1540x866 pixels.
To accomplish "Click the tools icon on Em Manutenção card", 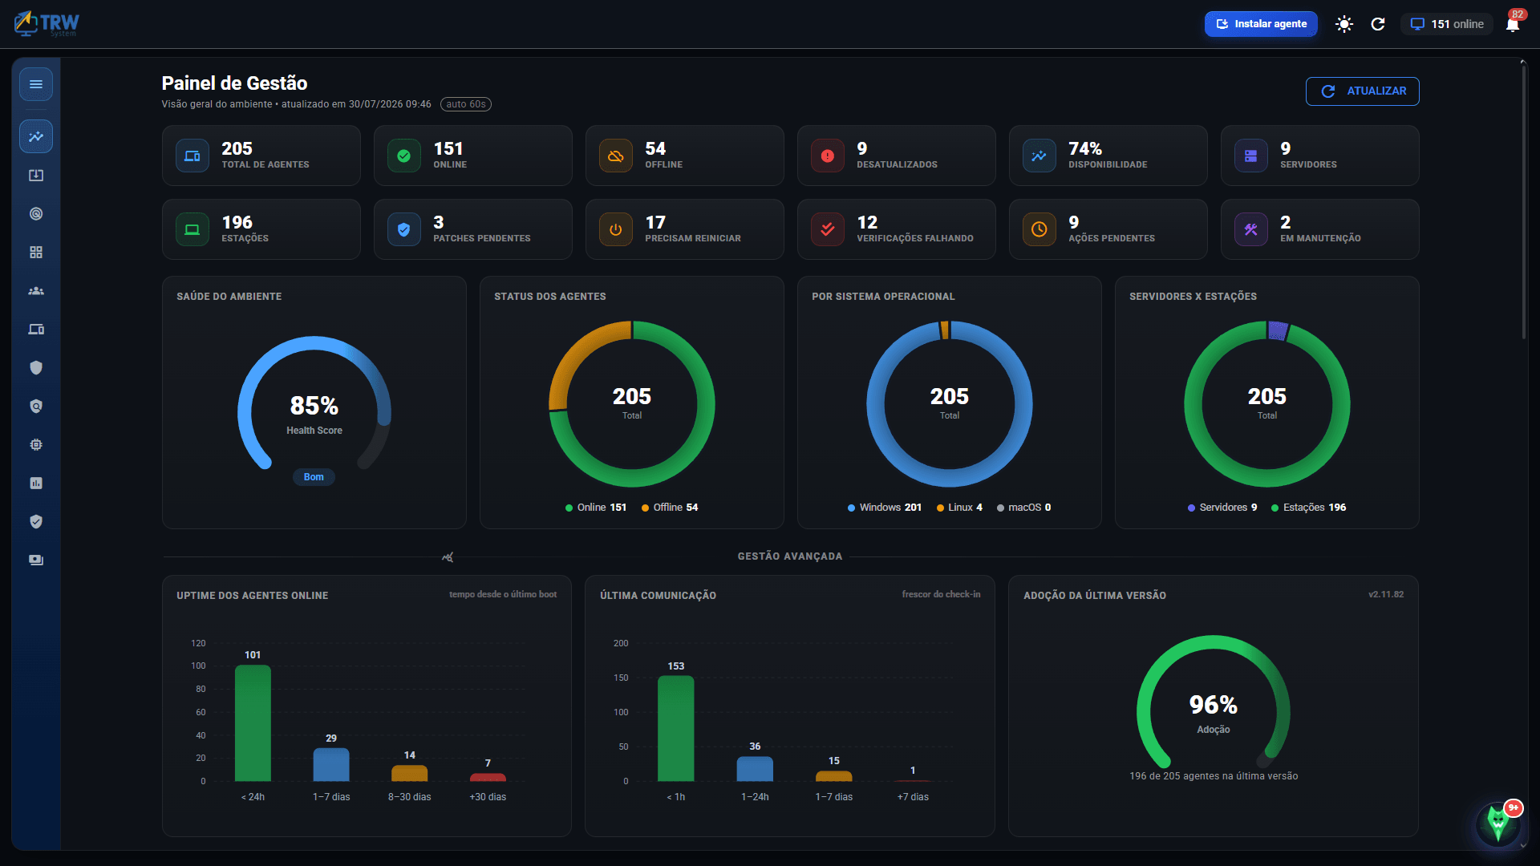I will (x=1251, y=229).
